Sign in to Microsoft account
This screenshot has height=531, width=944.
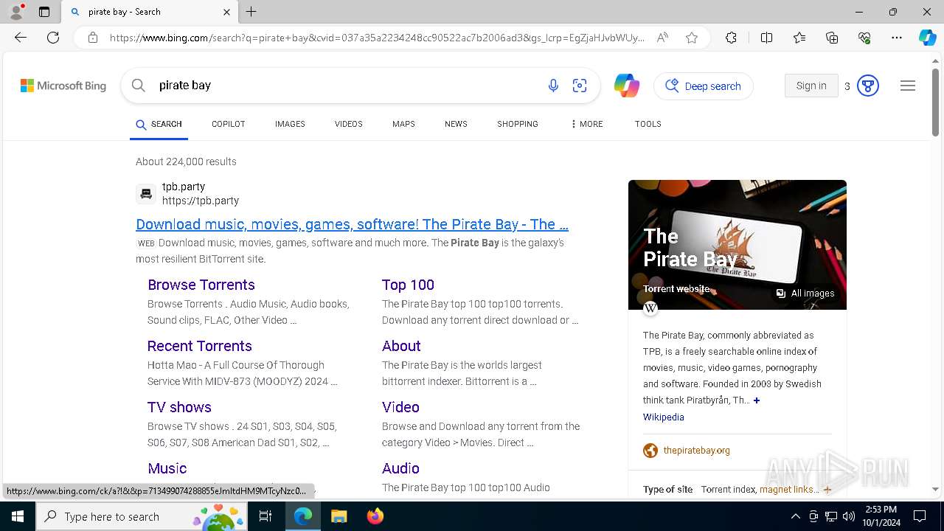pyautogui.click(x=811, y=86)
